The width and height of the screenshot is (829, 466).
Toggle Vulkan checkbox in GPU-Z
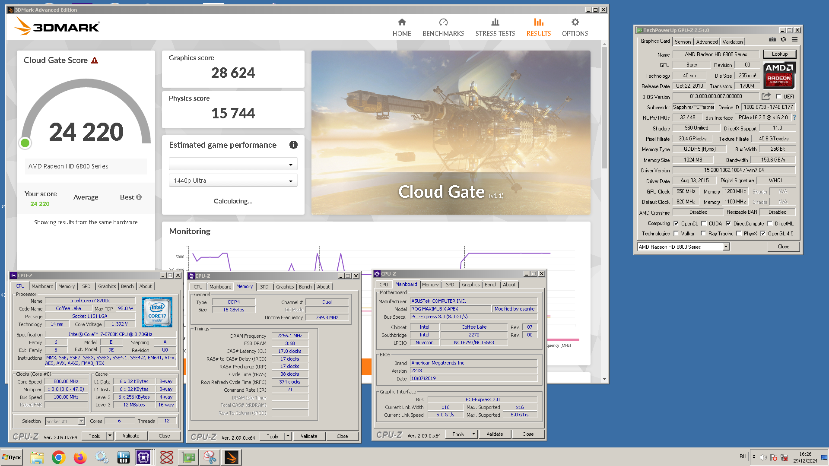[676, 234]
